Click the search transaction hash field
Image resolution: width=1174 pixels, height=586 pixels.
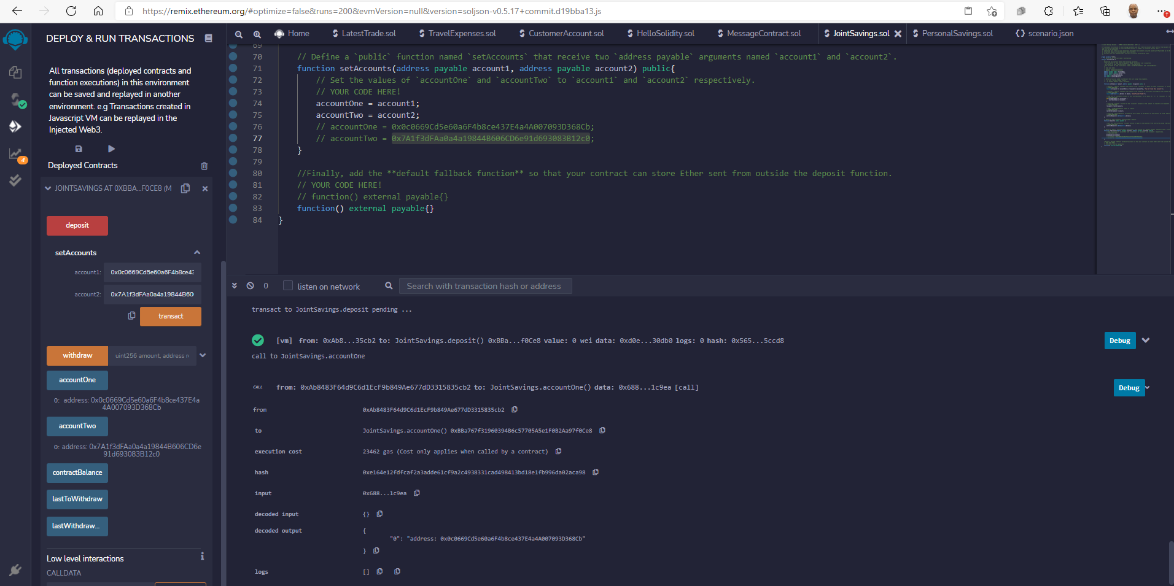[x=485, y=286]
